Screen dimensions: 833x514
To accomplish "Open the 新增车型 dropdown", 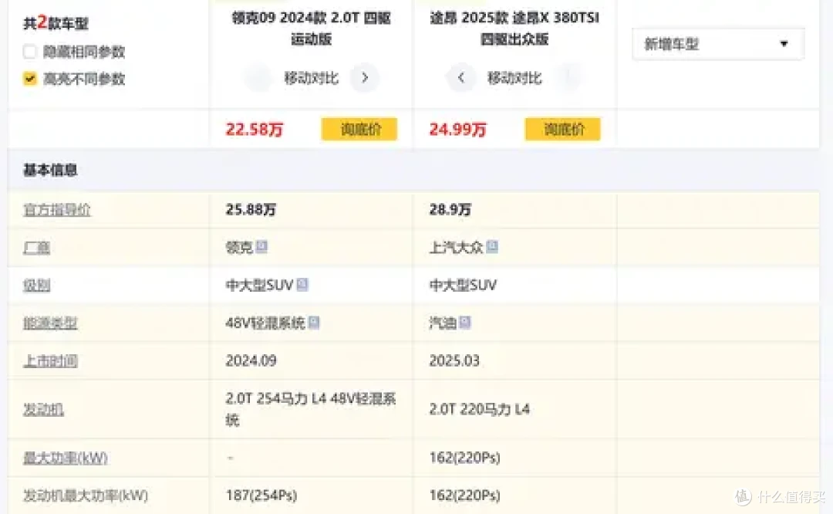I will click(x=718, y=43).
